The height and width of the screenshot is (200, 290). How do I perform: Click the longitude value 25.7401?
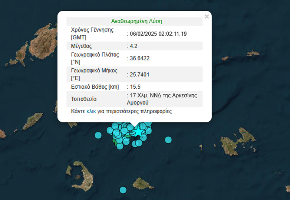139,75
